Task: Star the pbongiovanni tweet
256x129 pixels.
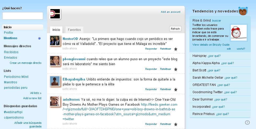Action: coord(176,69)
